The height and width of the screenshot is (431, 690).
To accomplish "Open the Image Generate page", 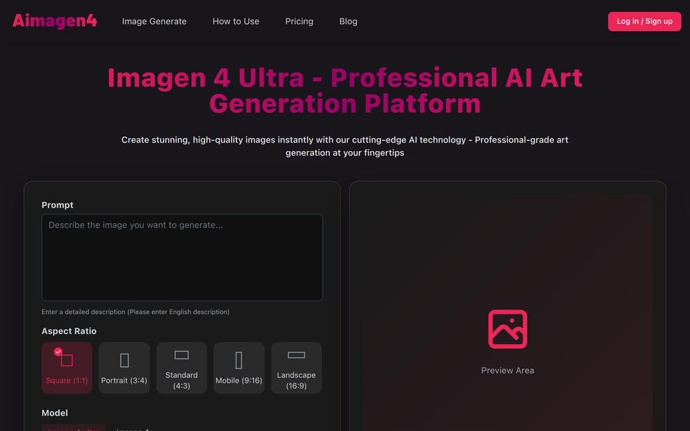I will [154, 21].
